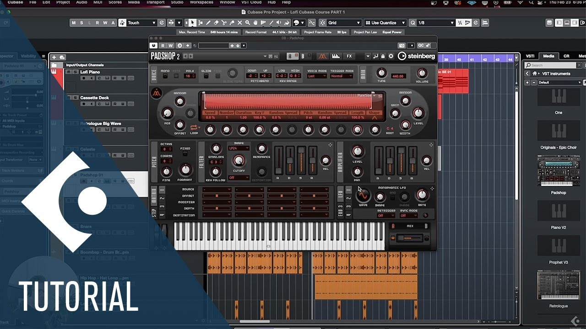Open the Distortion type Off dropdown

pos(238,178)
